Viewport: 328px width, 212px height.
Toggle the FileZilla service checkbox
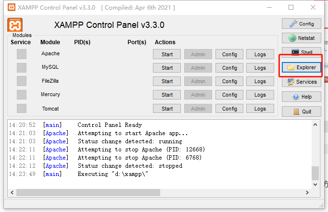pos(22,81)
